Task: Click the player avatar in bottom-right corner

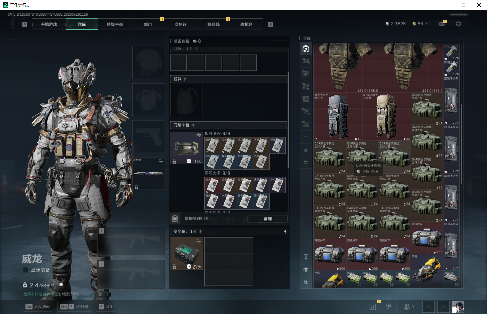Action: 458,307
